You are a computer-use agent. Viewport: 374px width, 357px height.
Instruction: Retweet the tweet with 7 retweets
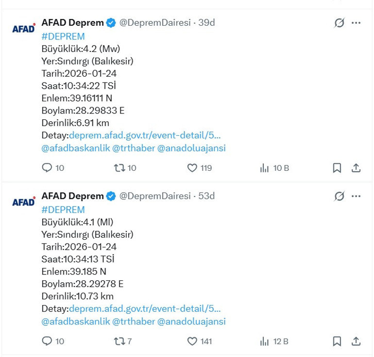pos(119,341)
